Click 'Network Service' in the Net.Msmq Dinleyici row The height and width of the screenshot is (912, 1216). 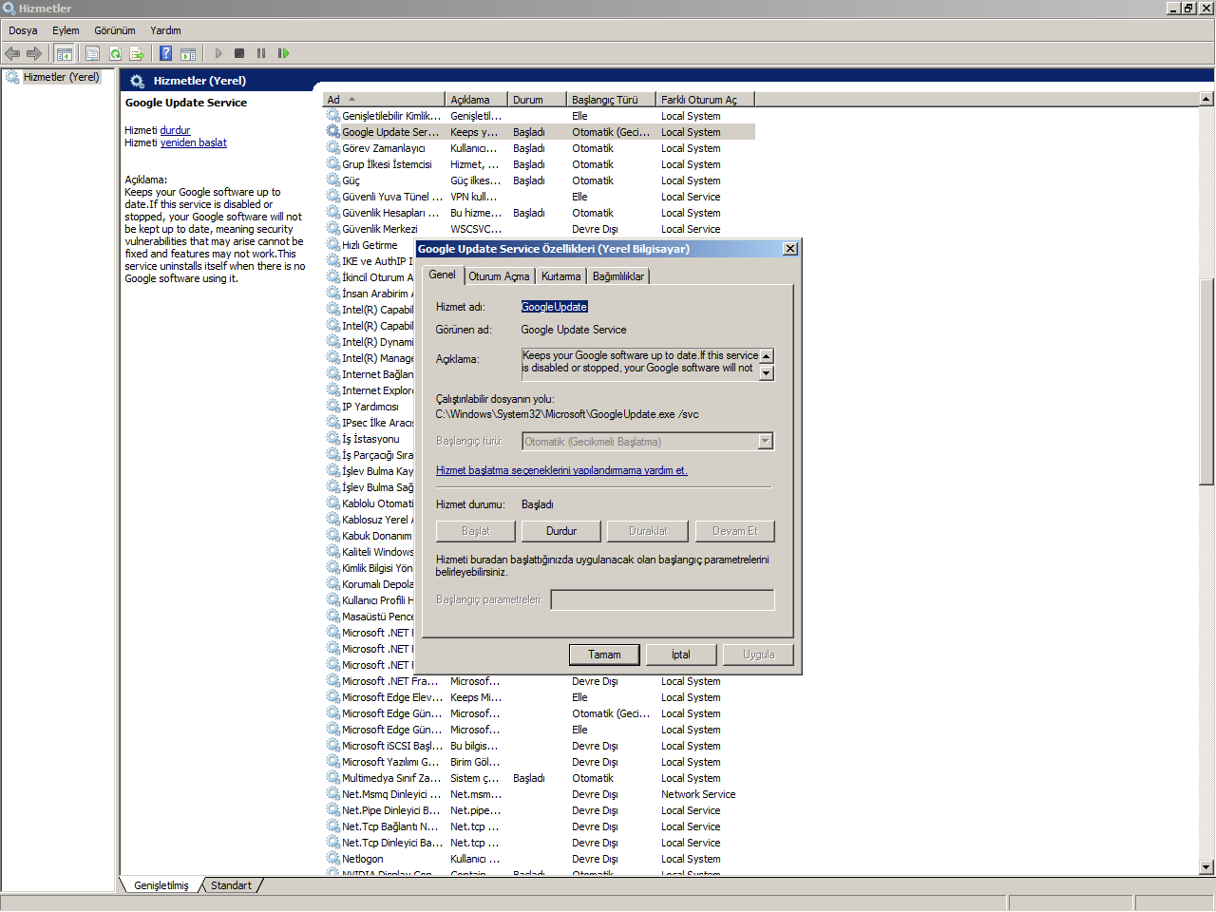[x=698, y=794]
